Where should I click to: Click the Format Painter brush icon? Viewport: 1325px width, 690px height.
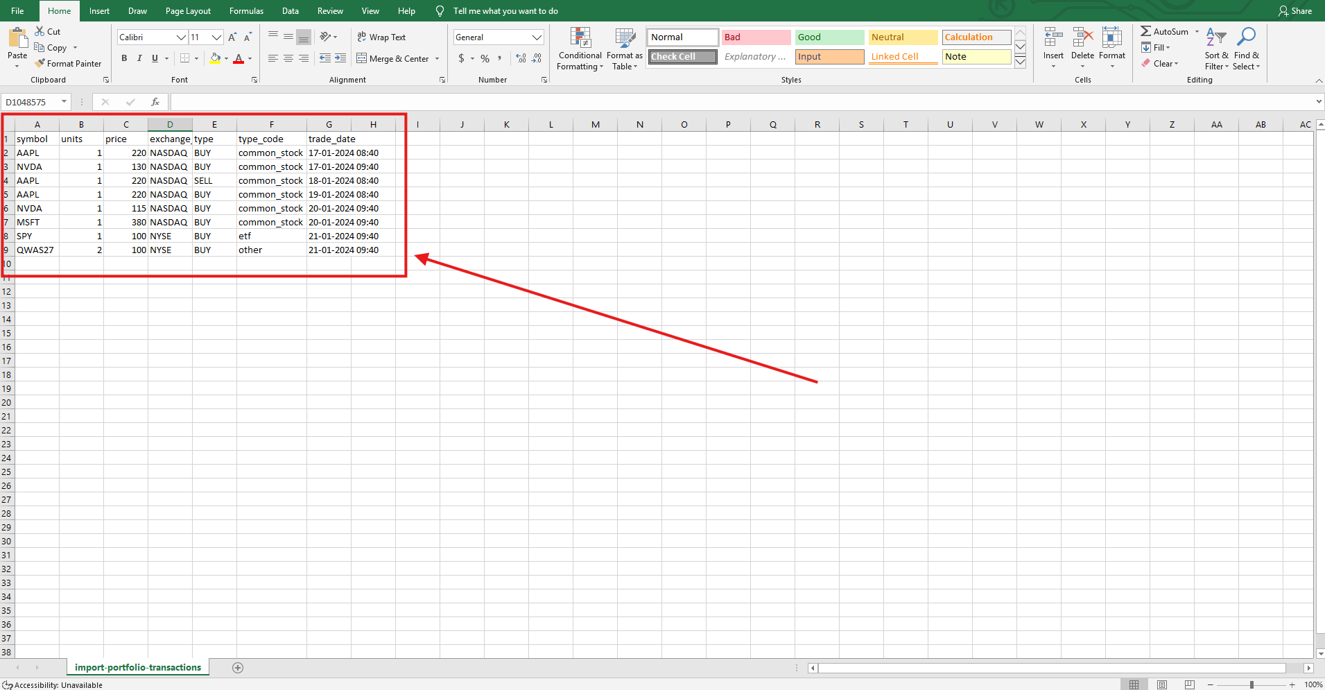[40, 63]
